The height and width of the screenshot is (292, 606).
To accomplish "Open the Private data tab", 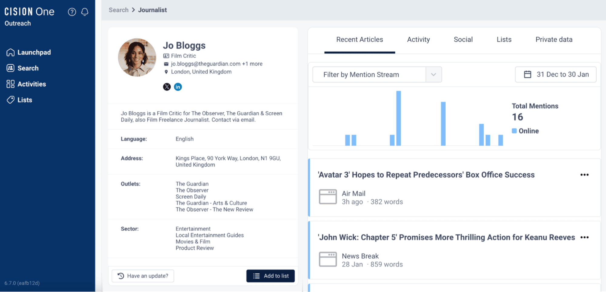I will click(554, 39).
